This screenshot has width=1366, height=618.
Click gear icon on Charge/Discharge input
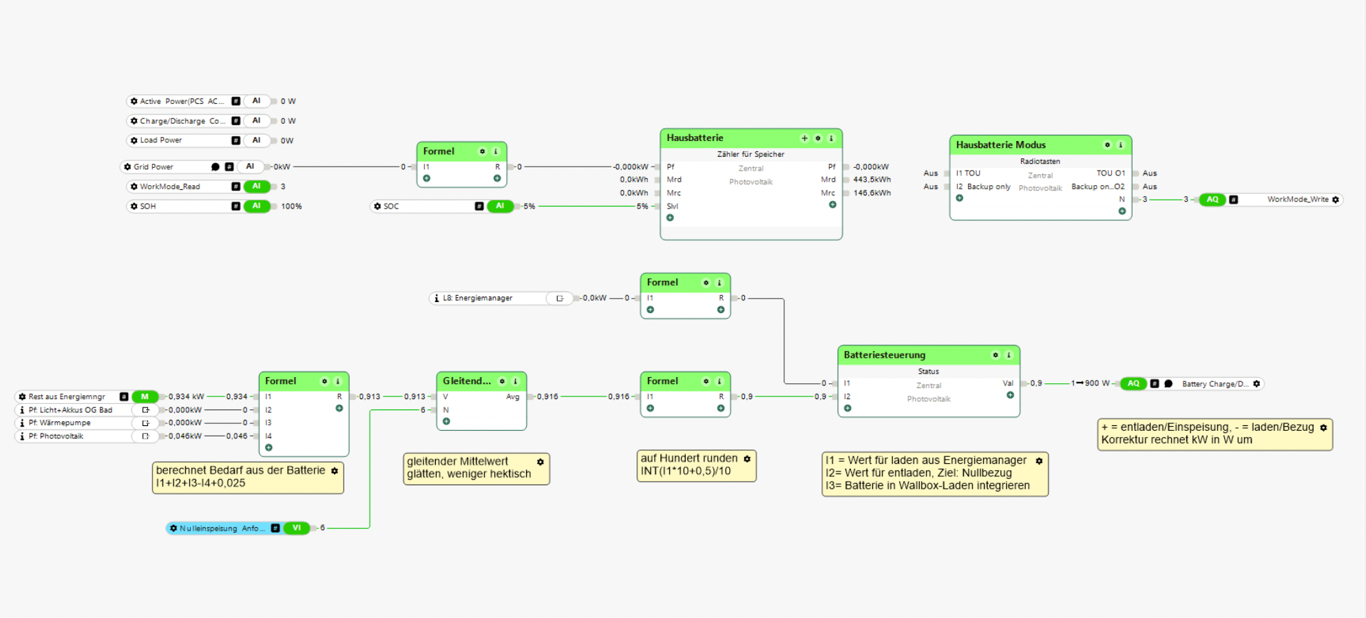click(134, 121)
